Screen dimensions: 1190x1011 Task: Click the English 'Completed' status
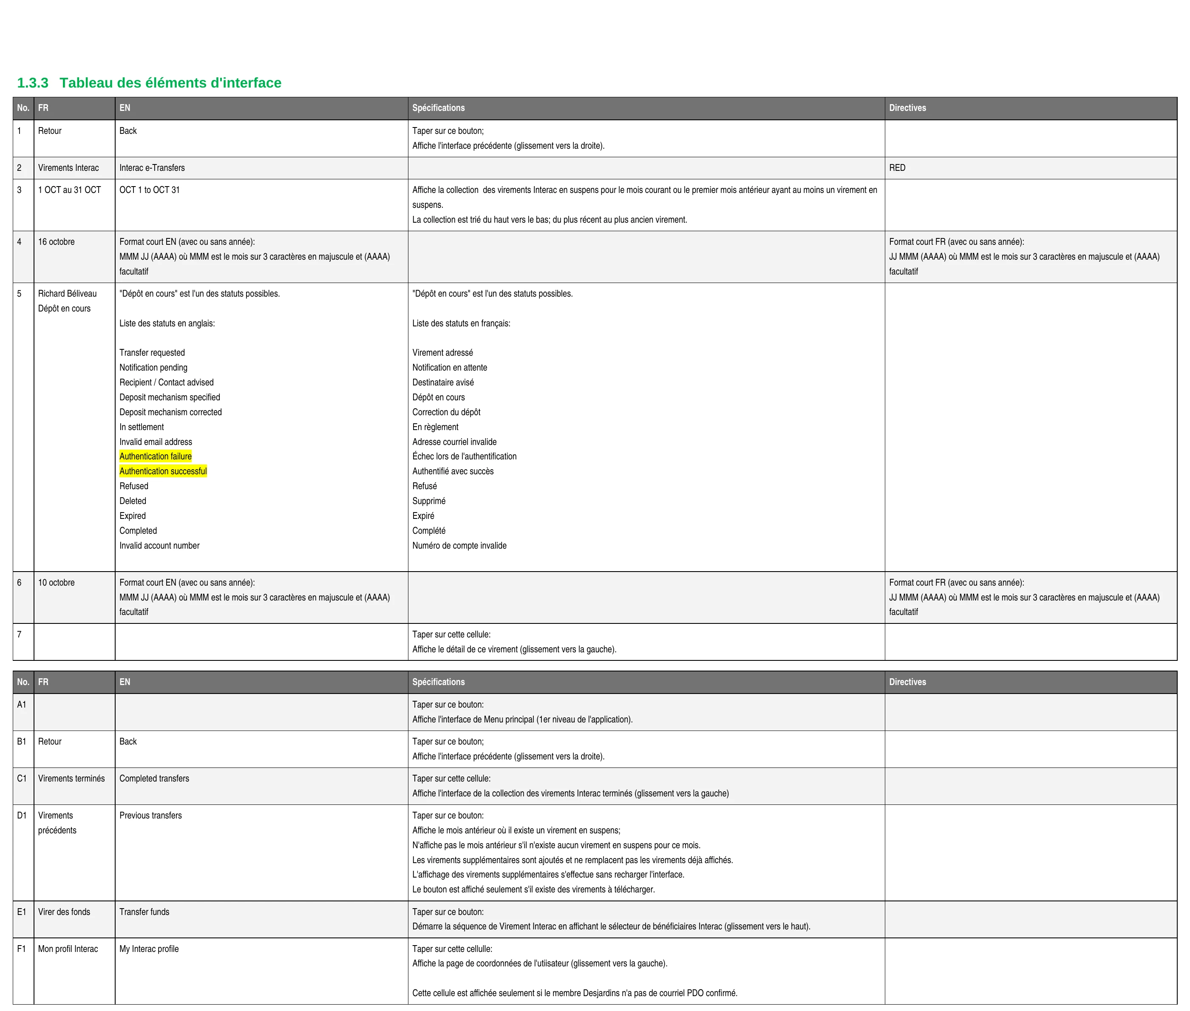click(138, 531)
